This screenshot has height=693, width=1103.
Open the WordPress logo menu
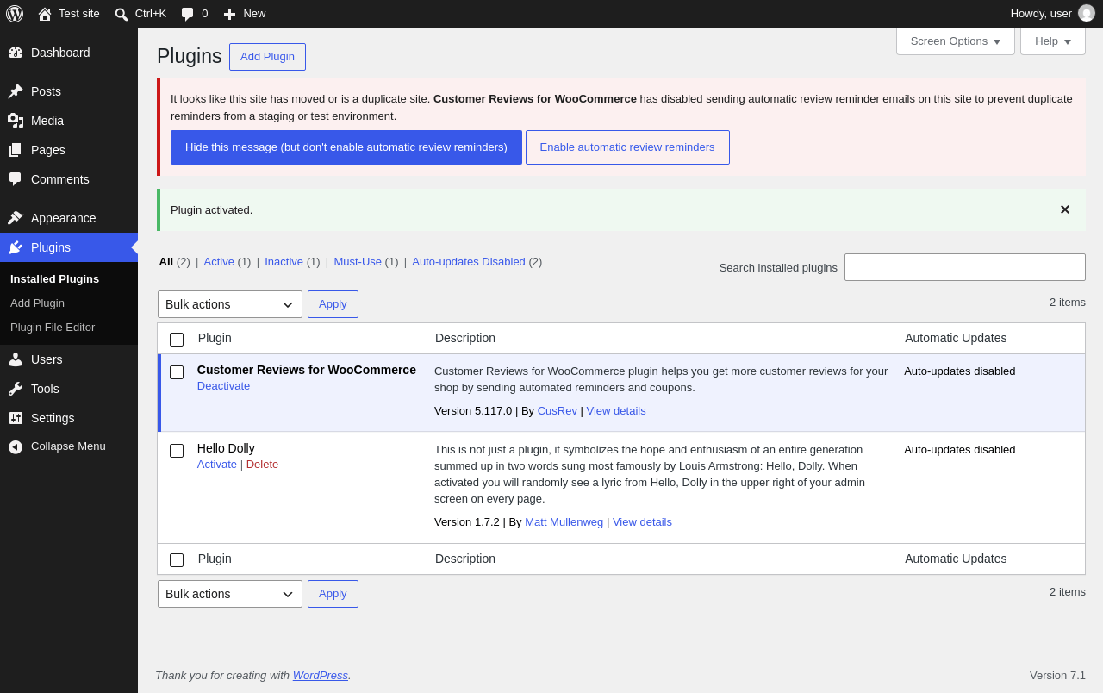pos(15,14)
